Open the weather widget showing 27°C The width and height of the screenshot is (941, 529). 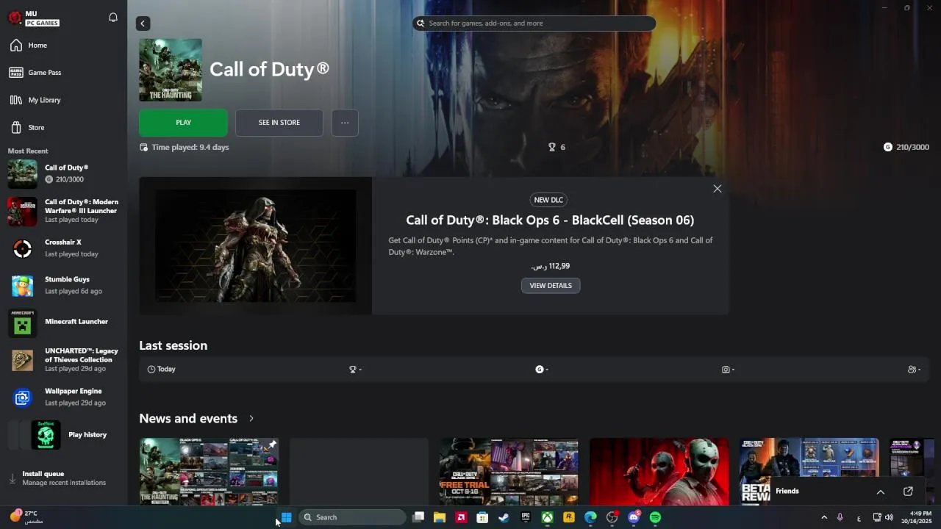[x=26, y=517]
